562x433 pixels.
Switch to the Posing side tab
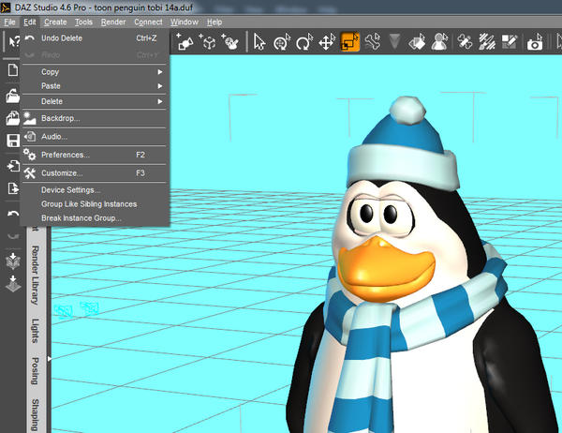pyautogui.click(x=35, y=371)
